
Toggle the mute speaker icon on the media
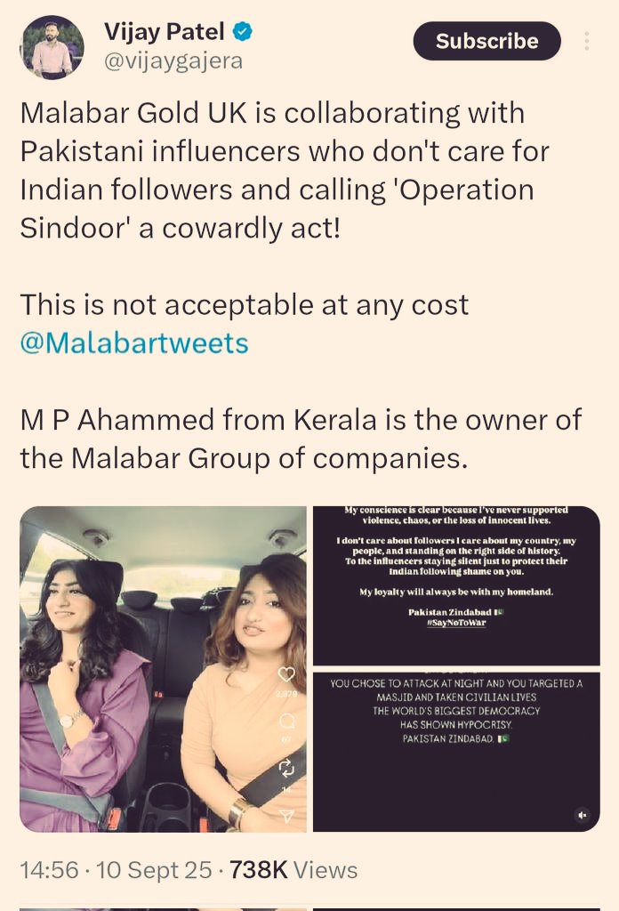[x=583, y=815]
